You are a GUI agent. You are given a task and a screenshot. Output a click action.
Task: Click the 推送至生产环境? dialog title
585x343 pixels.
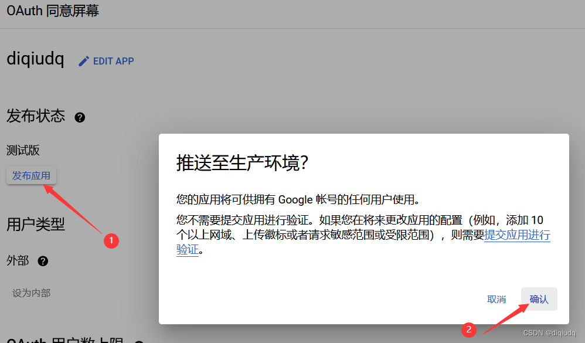tap(243, 163)
